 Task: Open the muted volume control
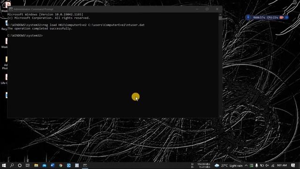pos(267,166)
